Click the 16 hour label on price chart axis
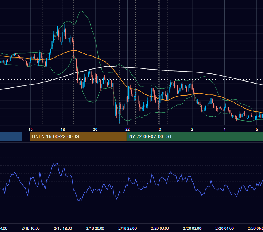This screenshot has width=263, height=232. (x=31, y=130)
